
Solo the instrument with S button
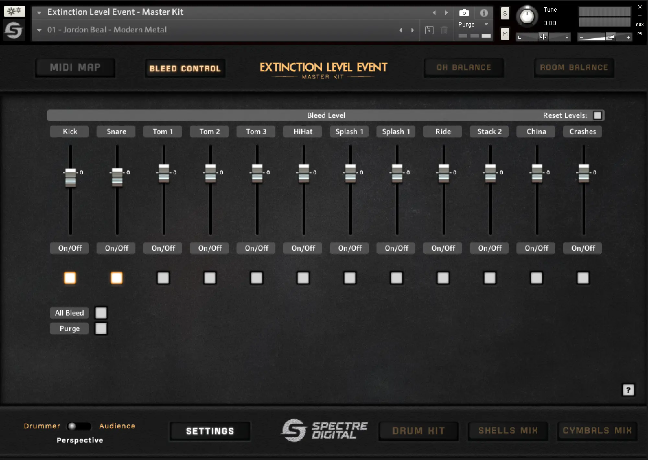(505, 14)
